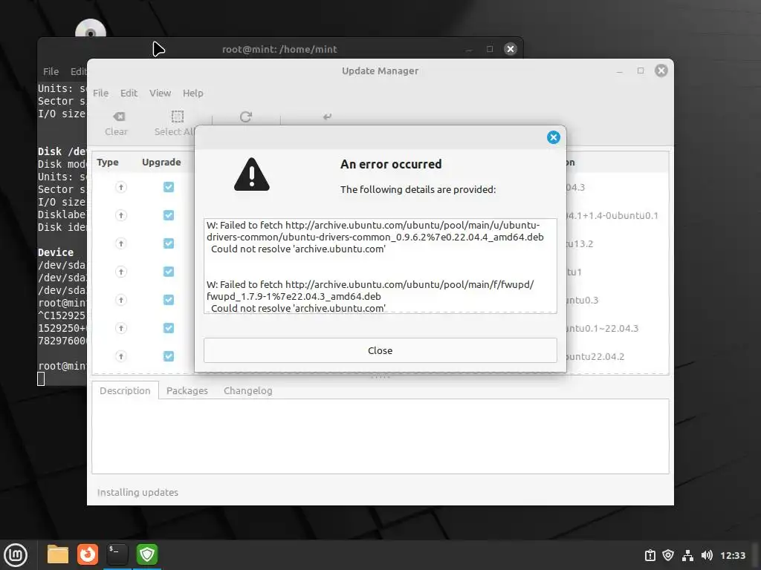This screenshot has height=570, width=761.
Task: Click the second row's update type icon
Action: pos(121,215)
